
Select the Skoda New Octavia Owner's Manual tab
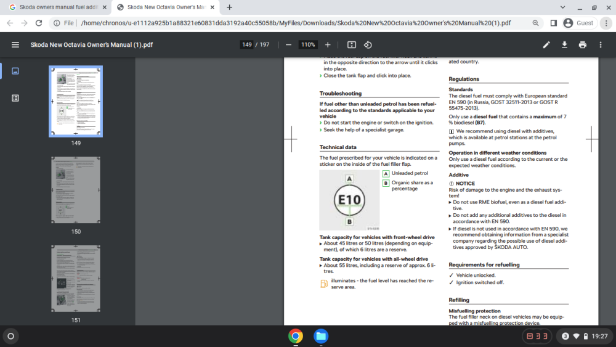[166, 7]
